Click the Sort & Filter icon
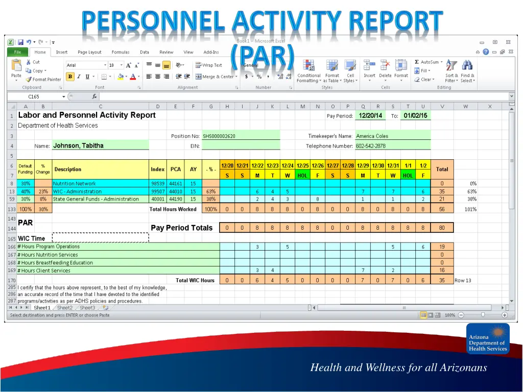The image size is (523, 392). pyautogui.click(x=451, y=65)
